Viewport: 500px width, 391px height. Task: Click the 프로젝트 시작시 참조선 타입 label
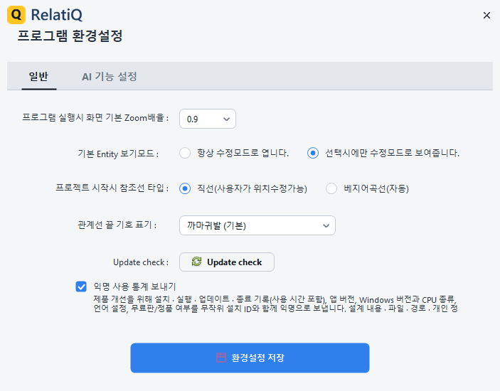click(112, 188)
